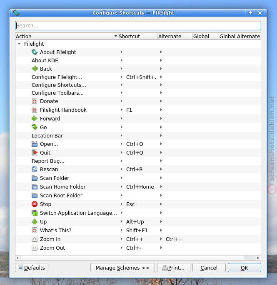Image resolution: width=277 pixels, height=285 pixels.
Task: Select the Location Bar row
Action: point(138,135)
